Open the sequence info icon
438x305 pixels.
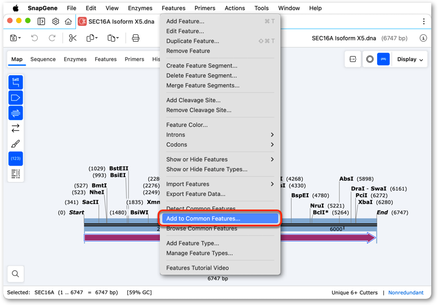click(x=423, y=38)
